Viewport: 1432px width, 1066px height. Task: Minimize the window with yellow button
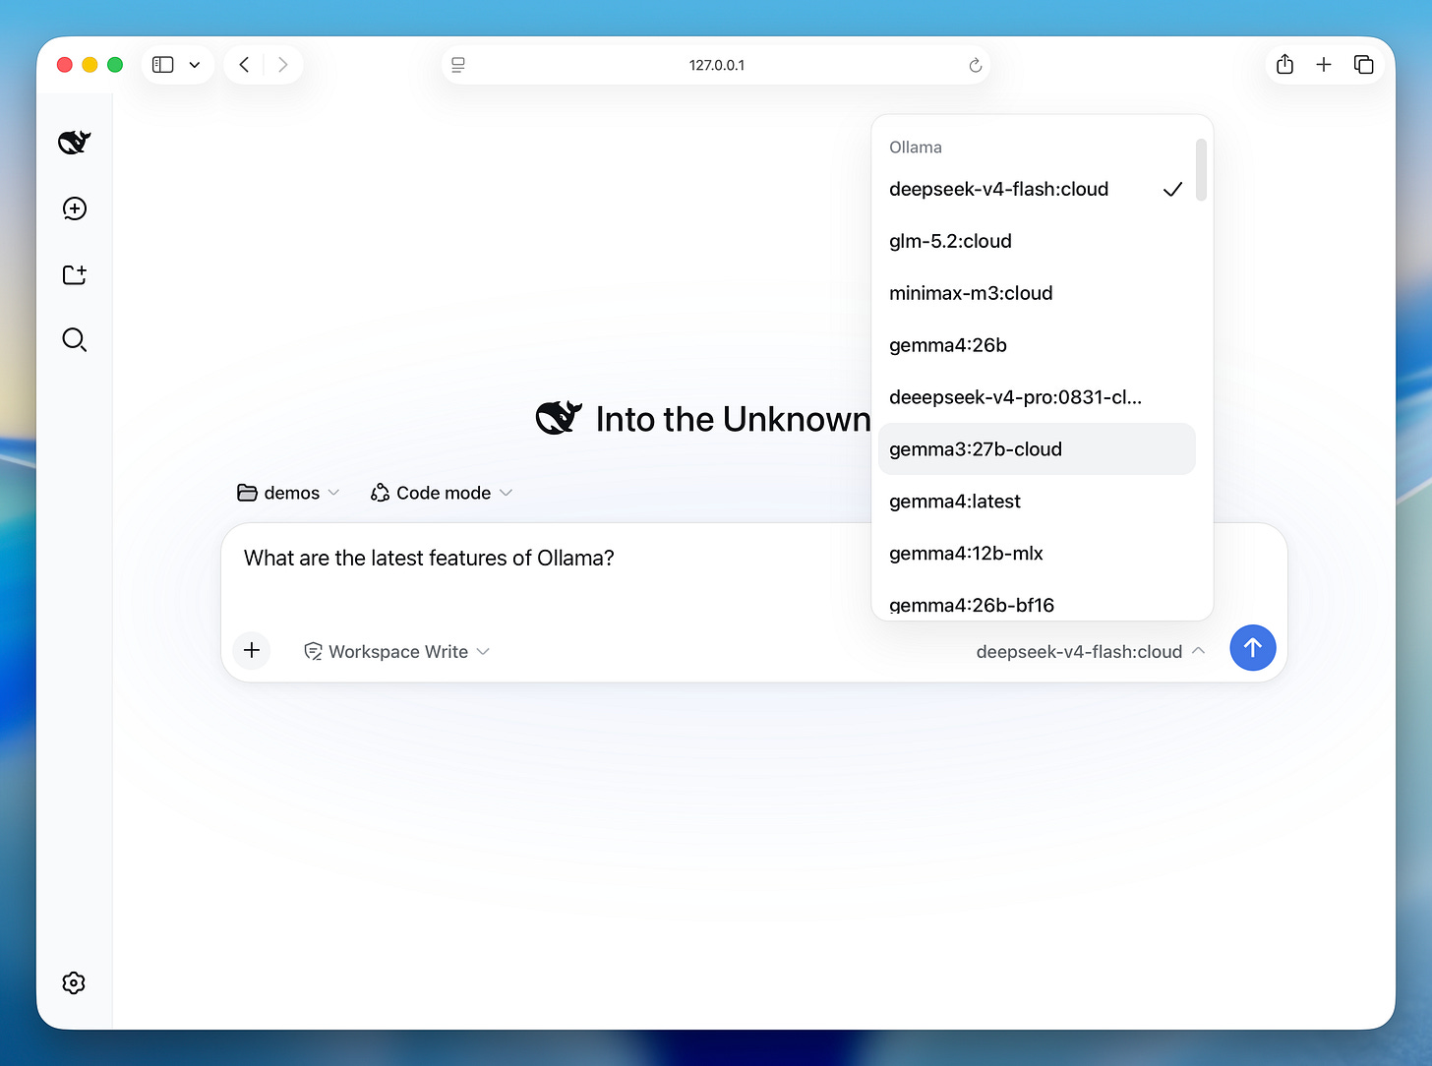89,65
